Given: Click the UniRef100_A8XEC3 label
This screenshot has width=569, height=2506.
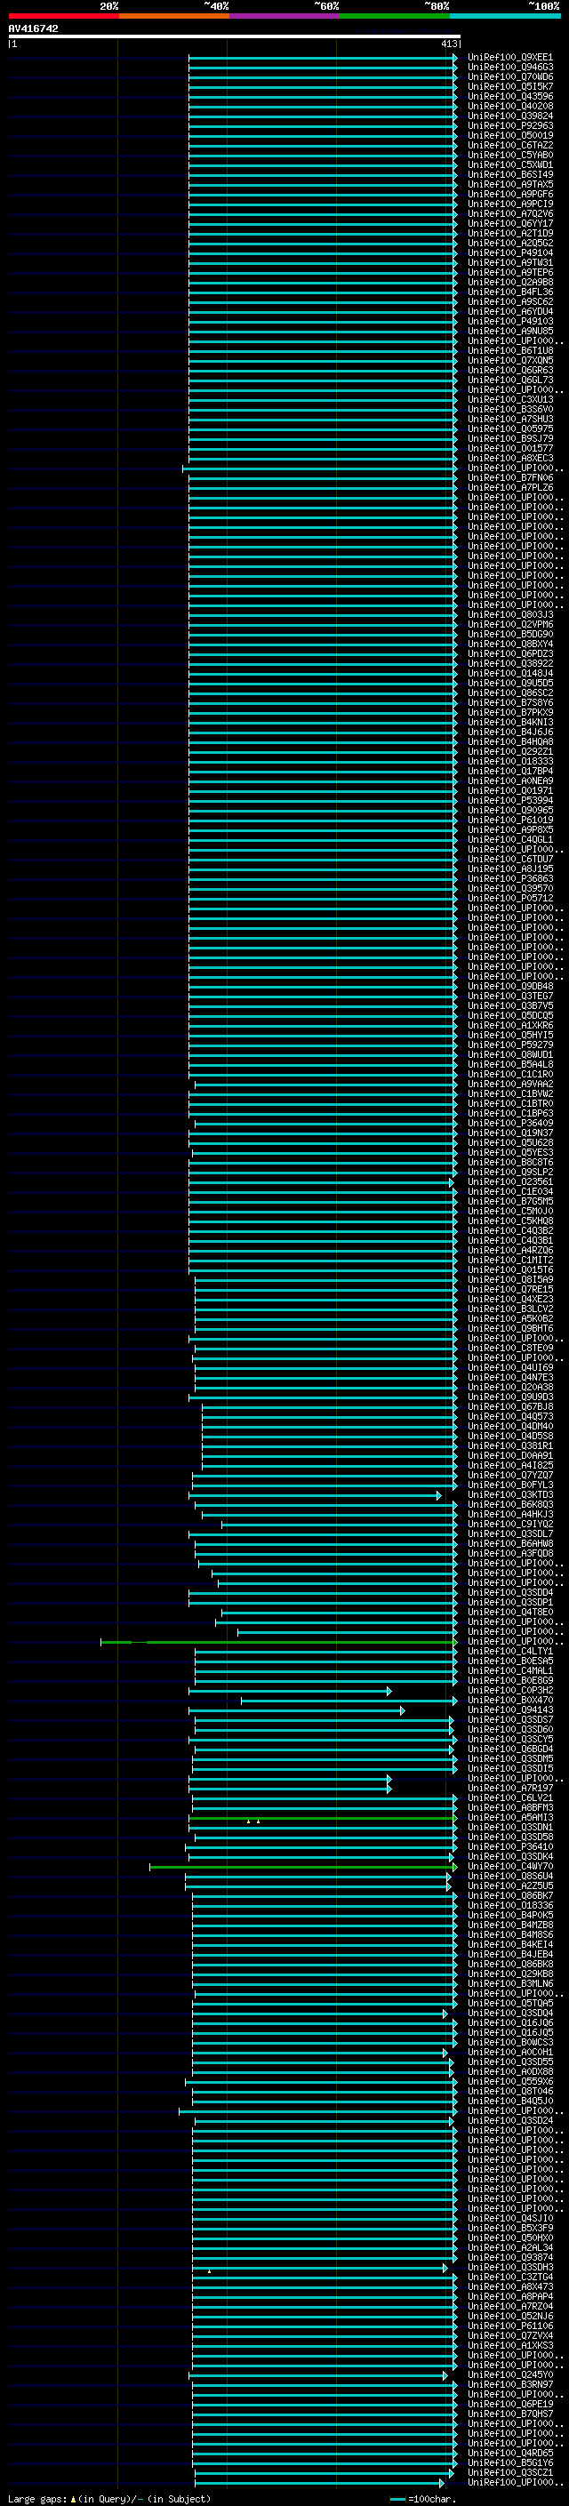Looking at the screenshot, I should [x=509, y=458].
